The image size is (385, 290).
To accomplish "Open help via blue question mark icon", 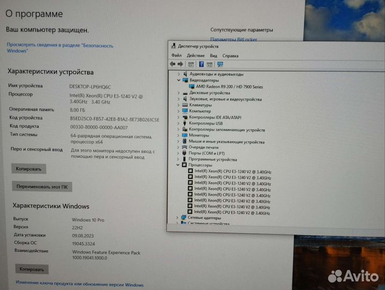I will point(201,64).
